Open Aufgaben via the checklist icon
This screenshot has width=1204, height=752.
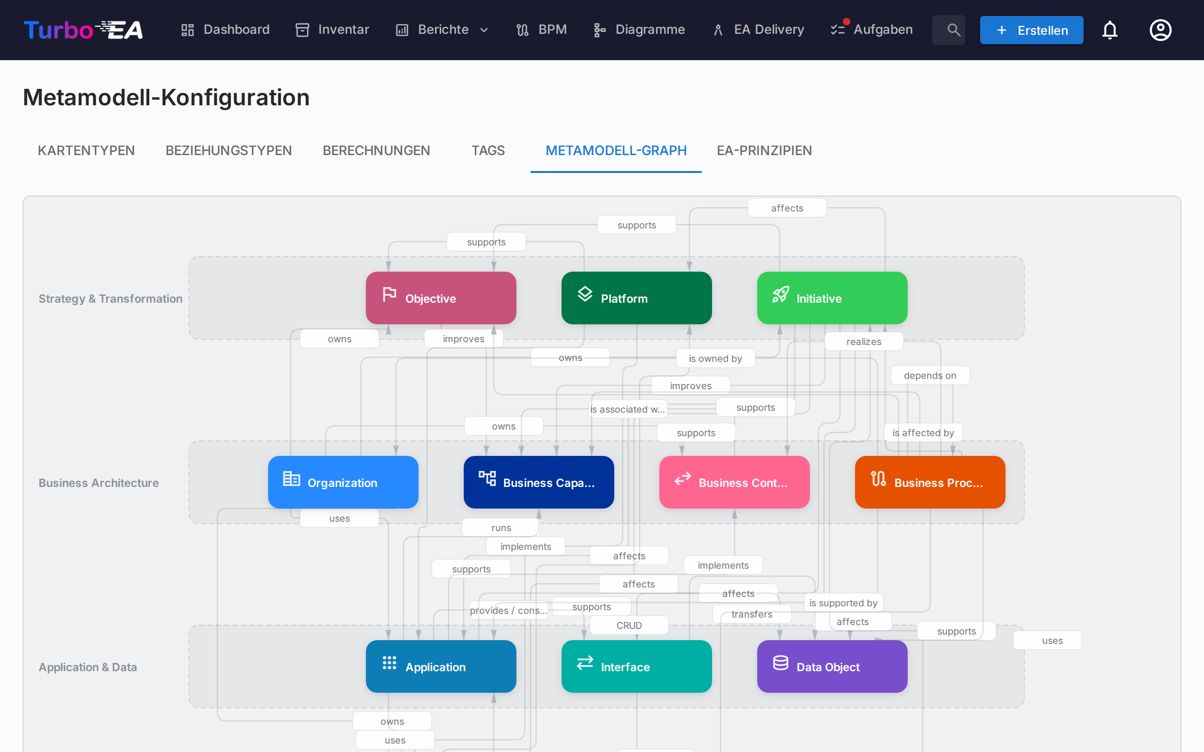click(838, 29)
